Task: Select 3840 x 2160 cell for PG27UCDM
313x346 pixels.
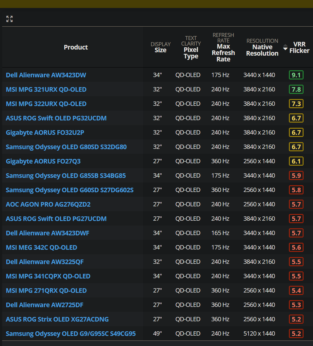Action: (259, 219)
